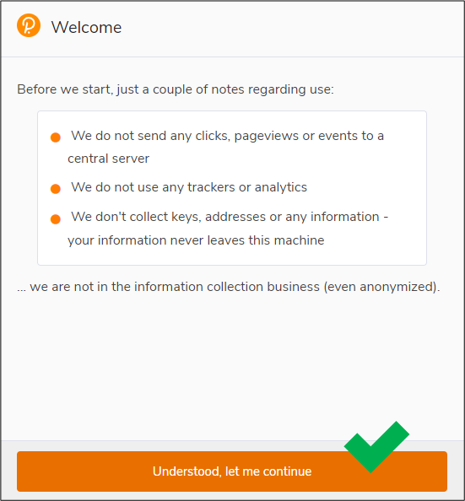Click the Understood, let me continue button
Image resolution: width=465 pixels, height=501 pixels.
[232, 471]
